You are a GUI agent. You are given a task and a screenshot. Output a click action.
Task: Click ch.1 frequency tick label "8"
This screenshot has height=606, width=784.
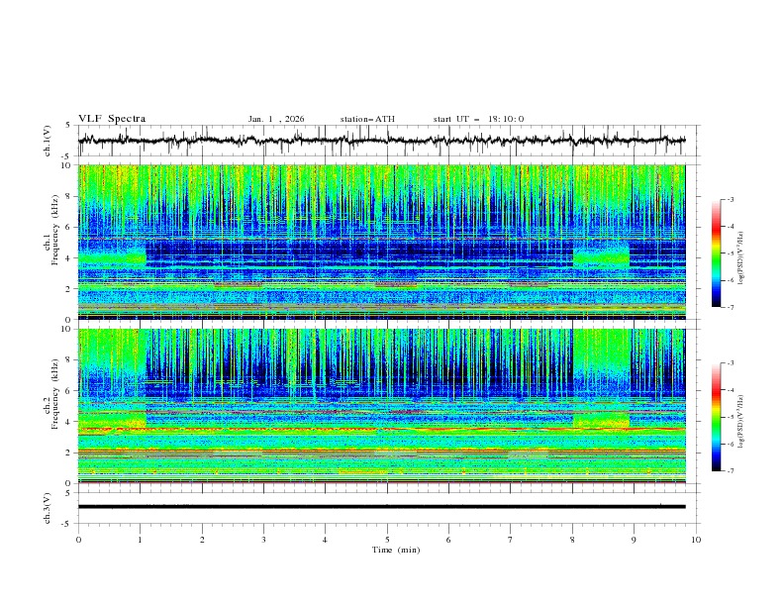(x=70, y=196)
